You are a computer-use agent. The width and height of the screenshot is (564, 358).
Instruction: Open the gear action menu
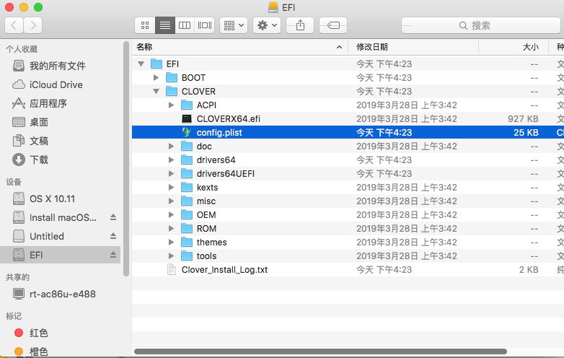[x=267, y=25]
